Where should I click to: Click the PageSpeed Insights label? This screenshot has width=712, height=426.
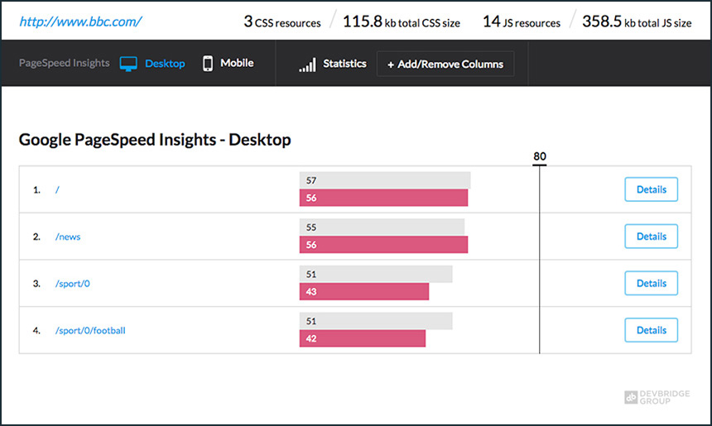point(64,63)
